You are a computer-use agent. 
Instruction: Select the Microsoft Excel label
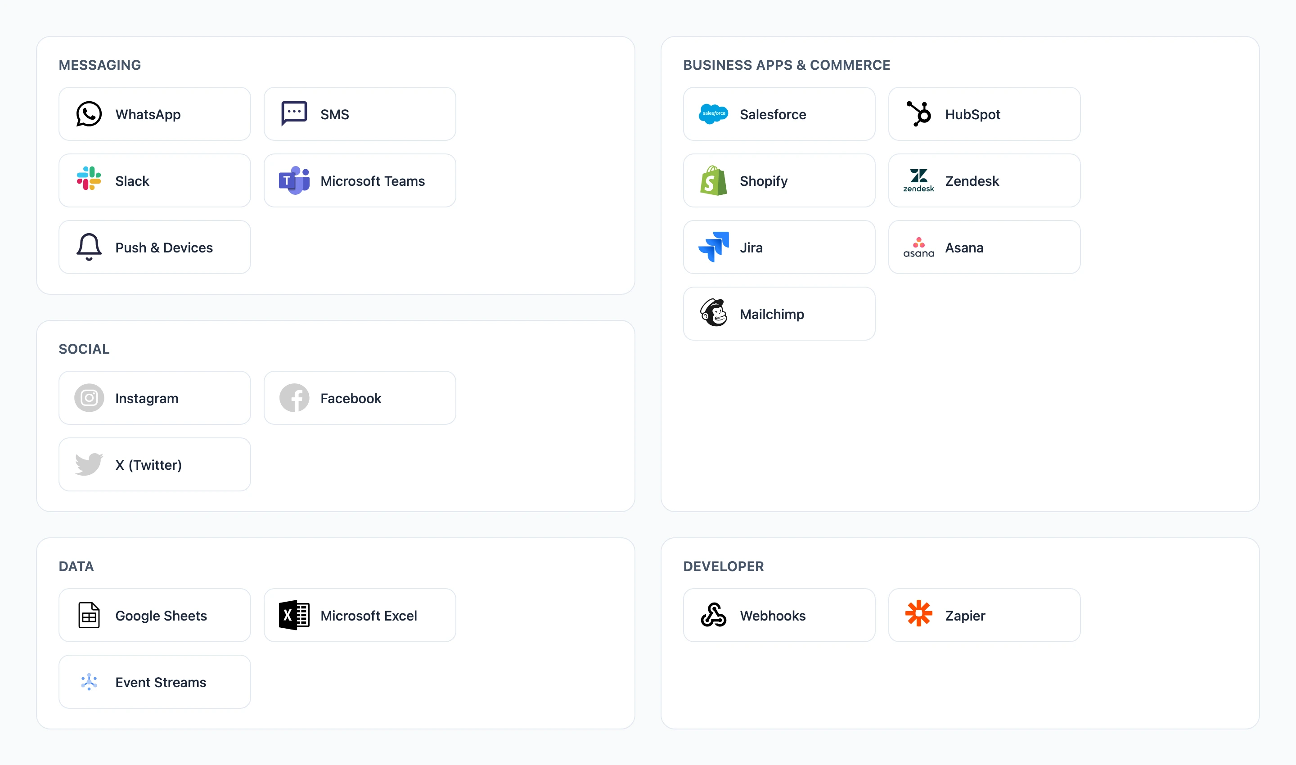(369, 616)
